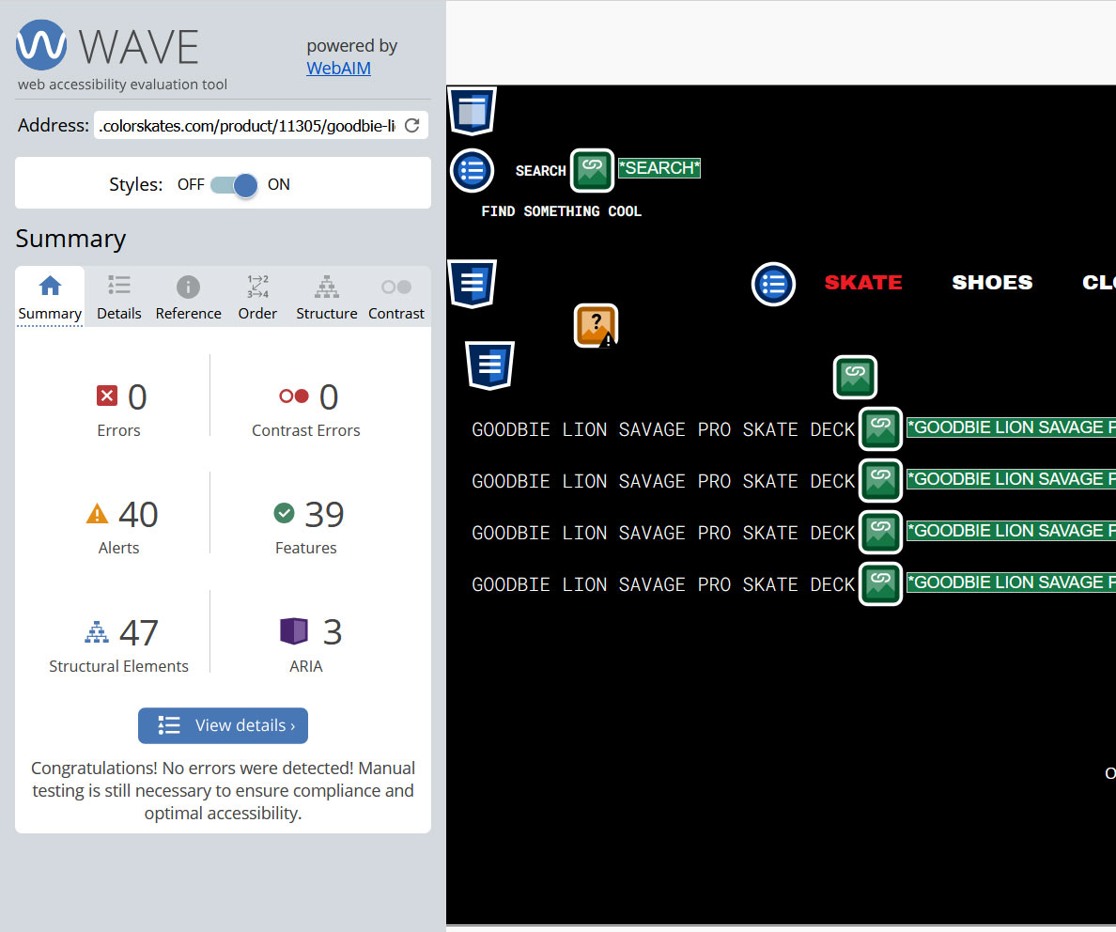1116x932 pixels.
Task: Click the reload icon in the address field
Action: [411, 126]
